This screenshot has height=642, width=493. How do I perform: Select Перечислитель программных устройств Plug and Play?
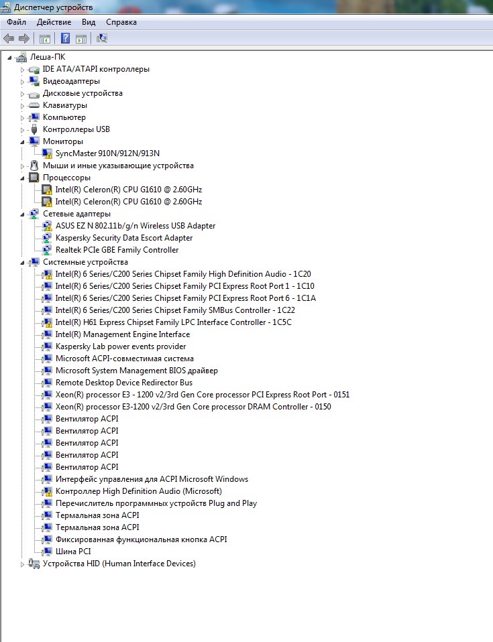[156, 503]
